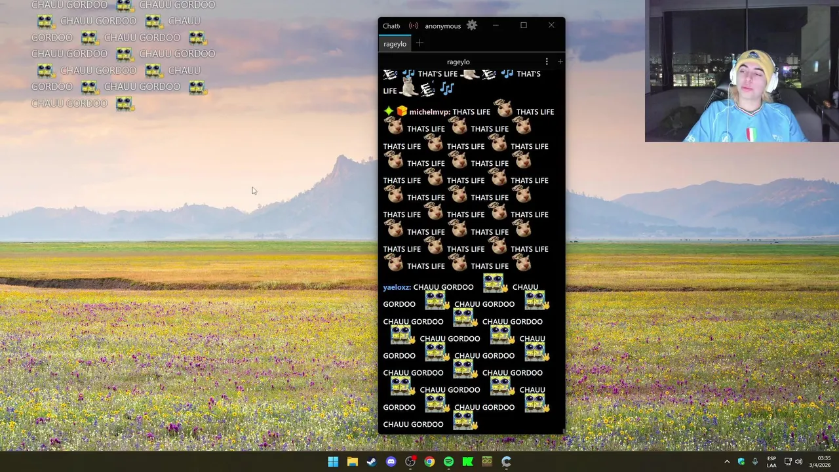This screenshot has height=472, width=839.
Task: Open yaeloxz's user card
Action: click(x=397, y=287)
